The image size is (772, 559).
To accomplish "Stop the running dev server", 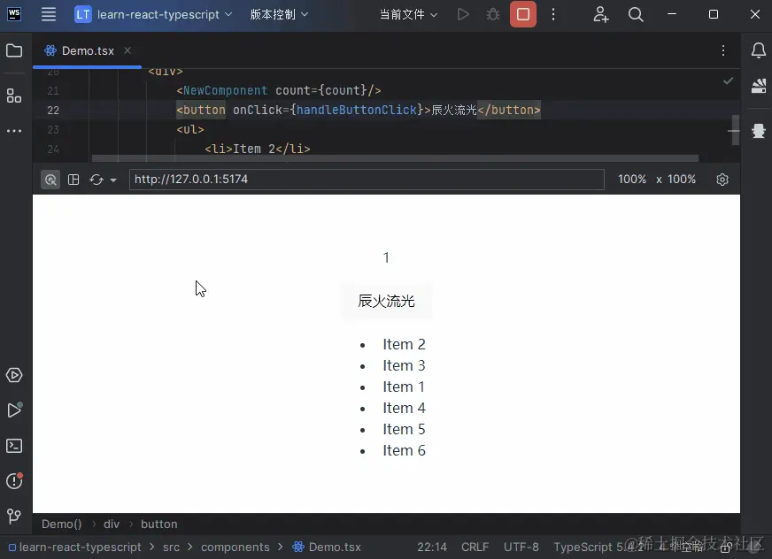I will click(x=522, y=14).
